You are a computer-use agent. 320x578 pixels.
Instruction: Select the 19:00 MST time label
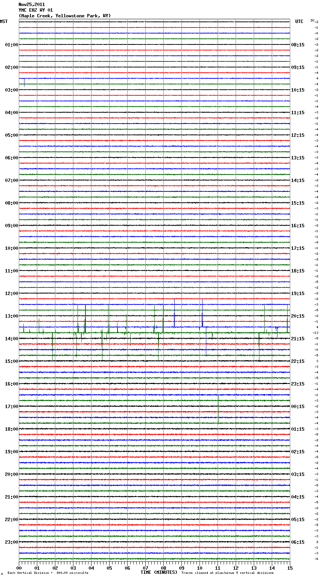[x=11, y=452]
